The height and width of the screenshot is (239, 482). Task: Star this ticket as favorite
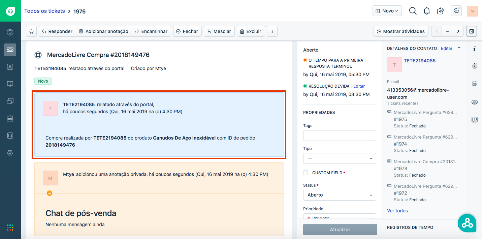coord(31,31)
